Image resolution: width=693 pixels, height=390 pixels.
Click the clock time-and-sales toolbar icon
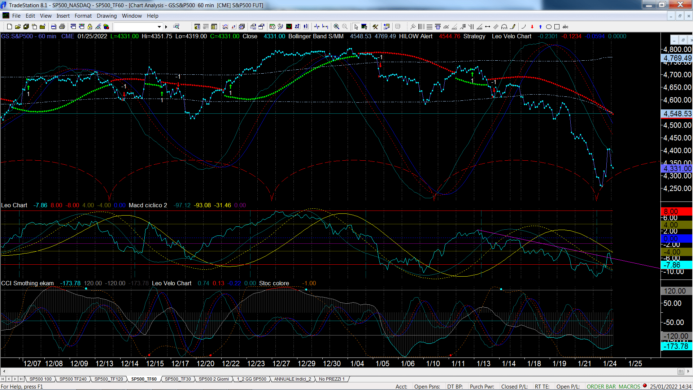tap(273, 27)
